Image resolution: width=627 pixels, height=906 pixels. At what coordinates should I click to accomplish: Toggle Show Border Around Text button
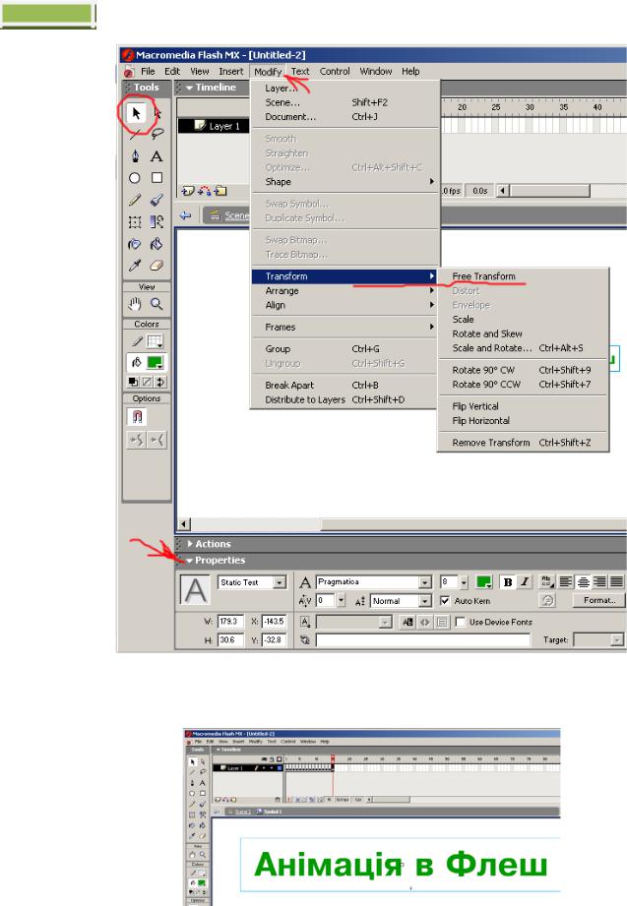[x=442, y=622]
